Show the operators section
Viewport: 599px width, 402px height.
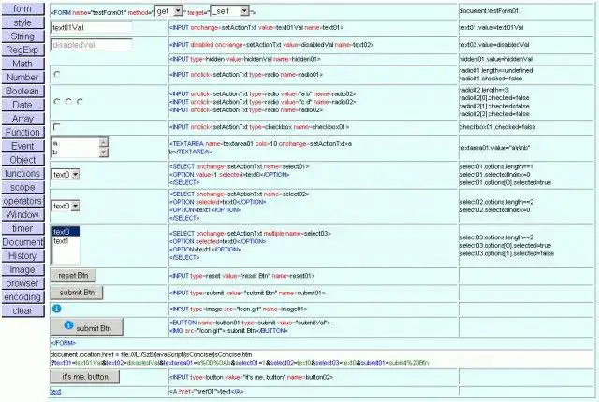(x=22, y=201)
